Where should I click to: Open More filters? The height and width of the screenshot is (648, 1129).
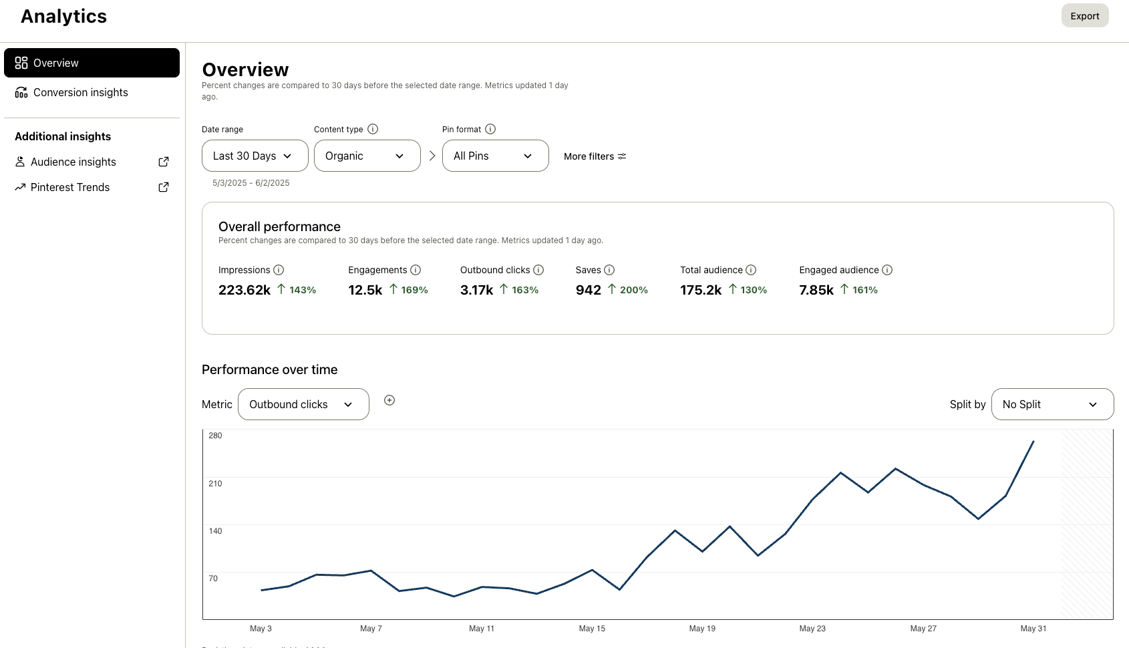pyautogui.click(x=594, y=156)
